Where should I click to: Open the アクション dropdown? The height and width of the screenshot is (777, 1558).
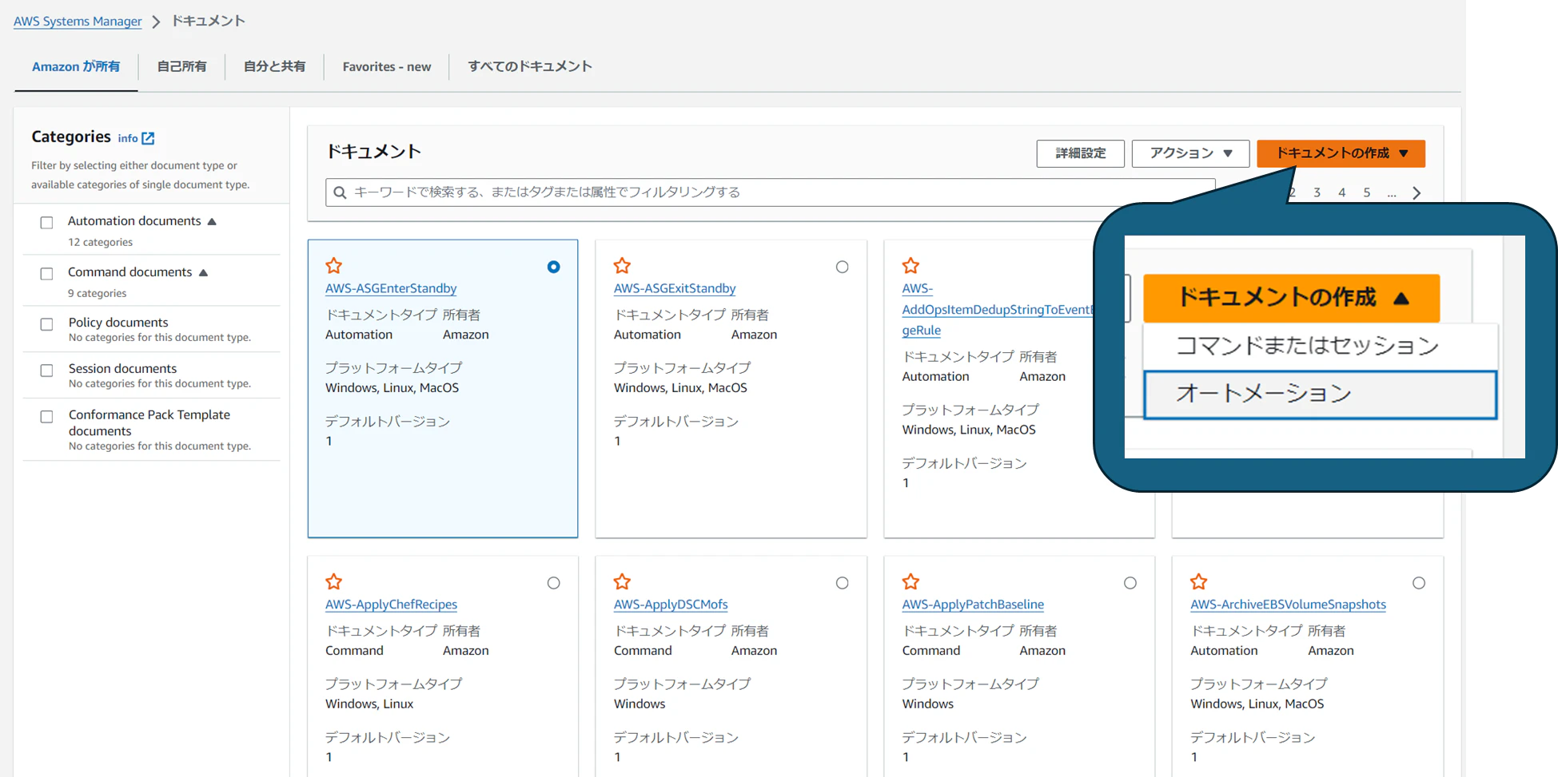(x=1190, y=153)
